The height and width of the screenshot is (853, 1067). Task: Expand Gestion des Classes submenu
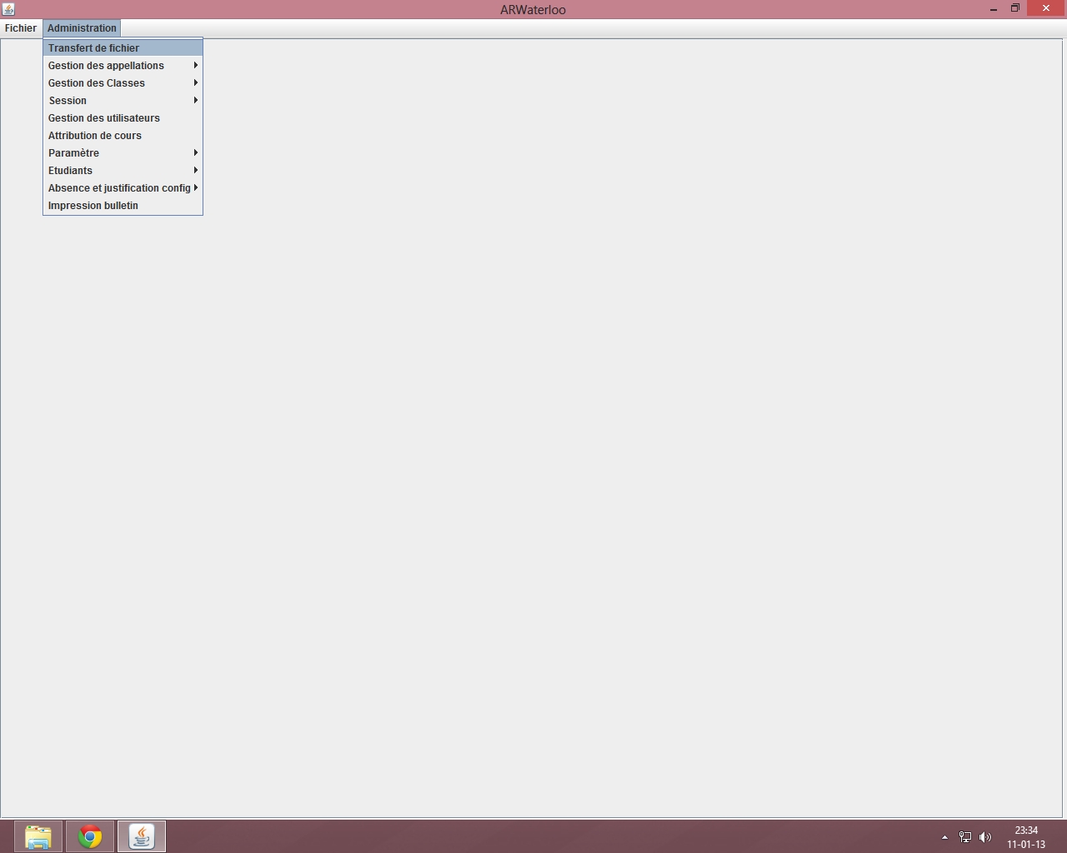[97, 83]
